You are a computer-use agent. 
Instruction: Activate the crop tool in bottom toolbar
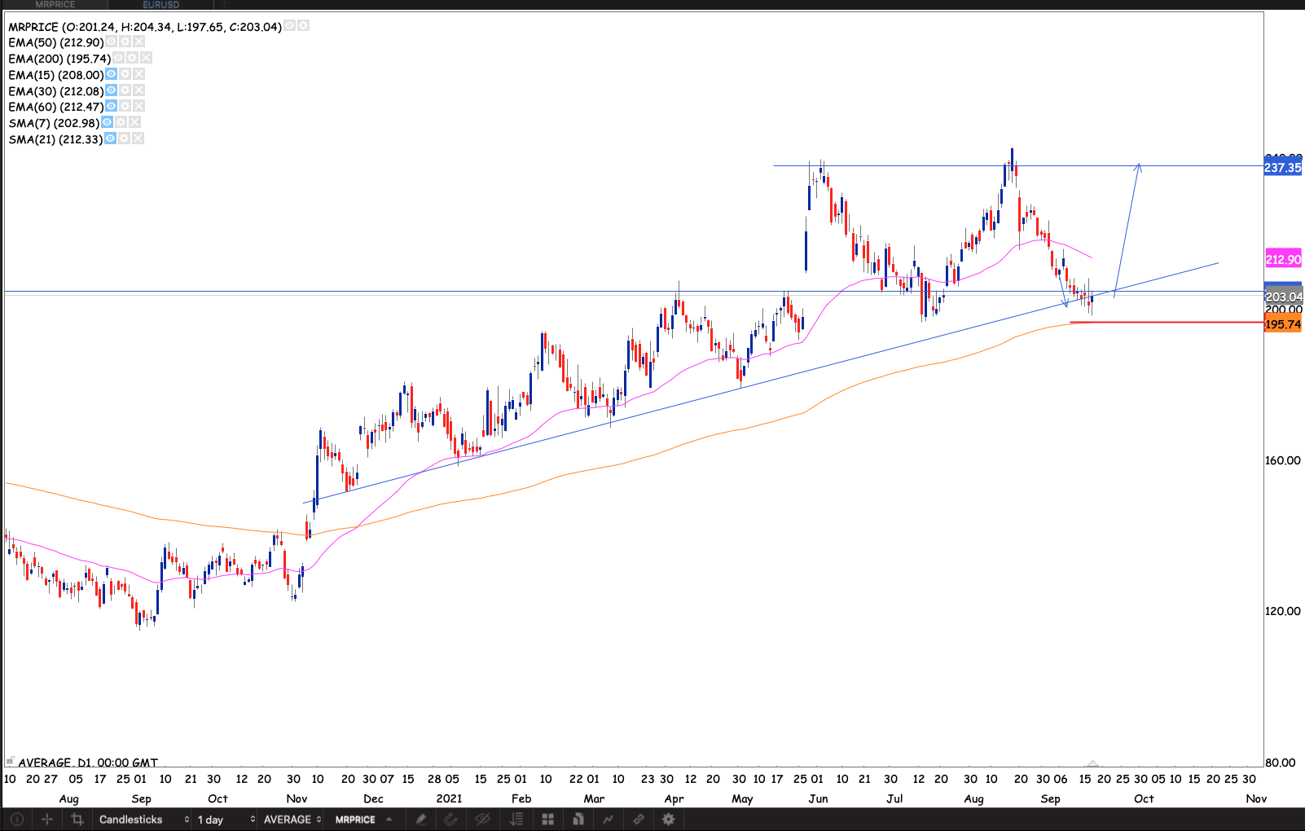77,820
